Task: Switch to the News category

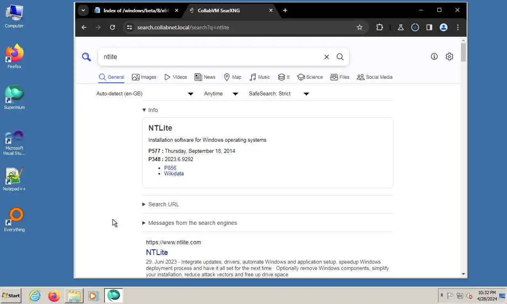Action: [205, 77]
